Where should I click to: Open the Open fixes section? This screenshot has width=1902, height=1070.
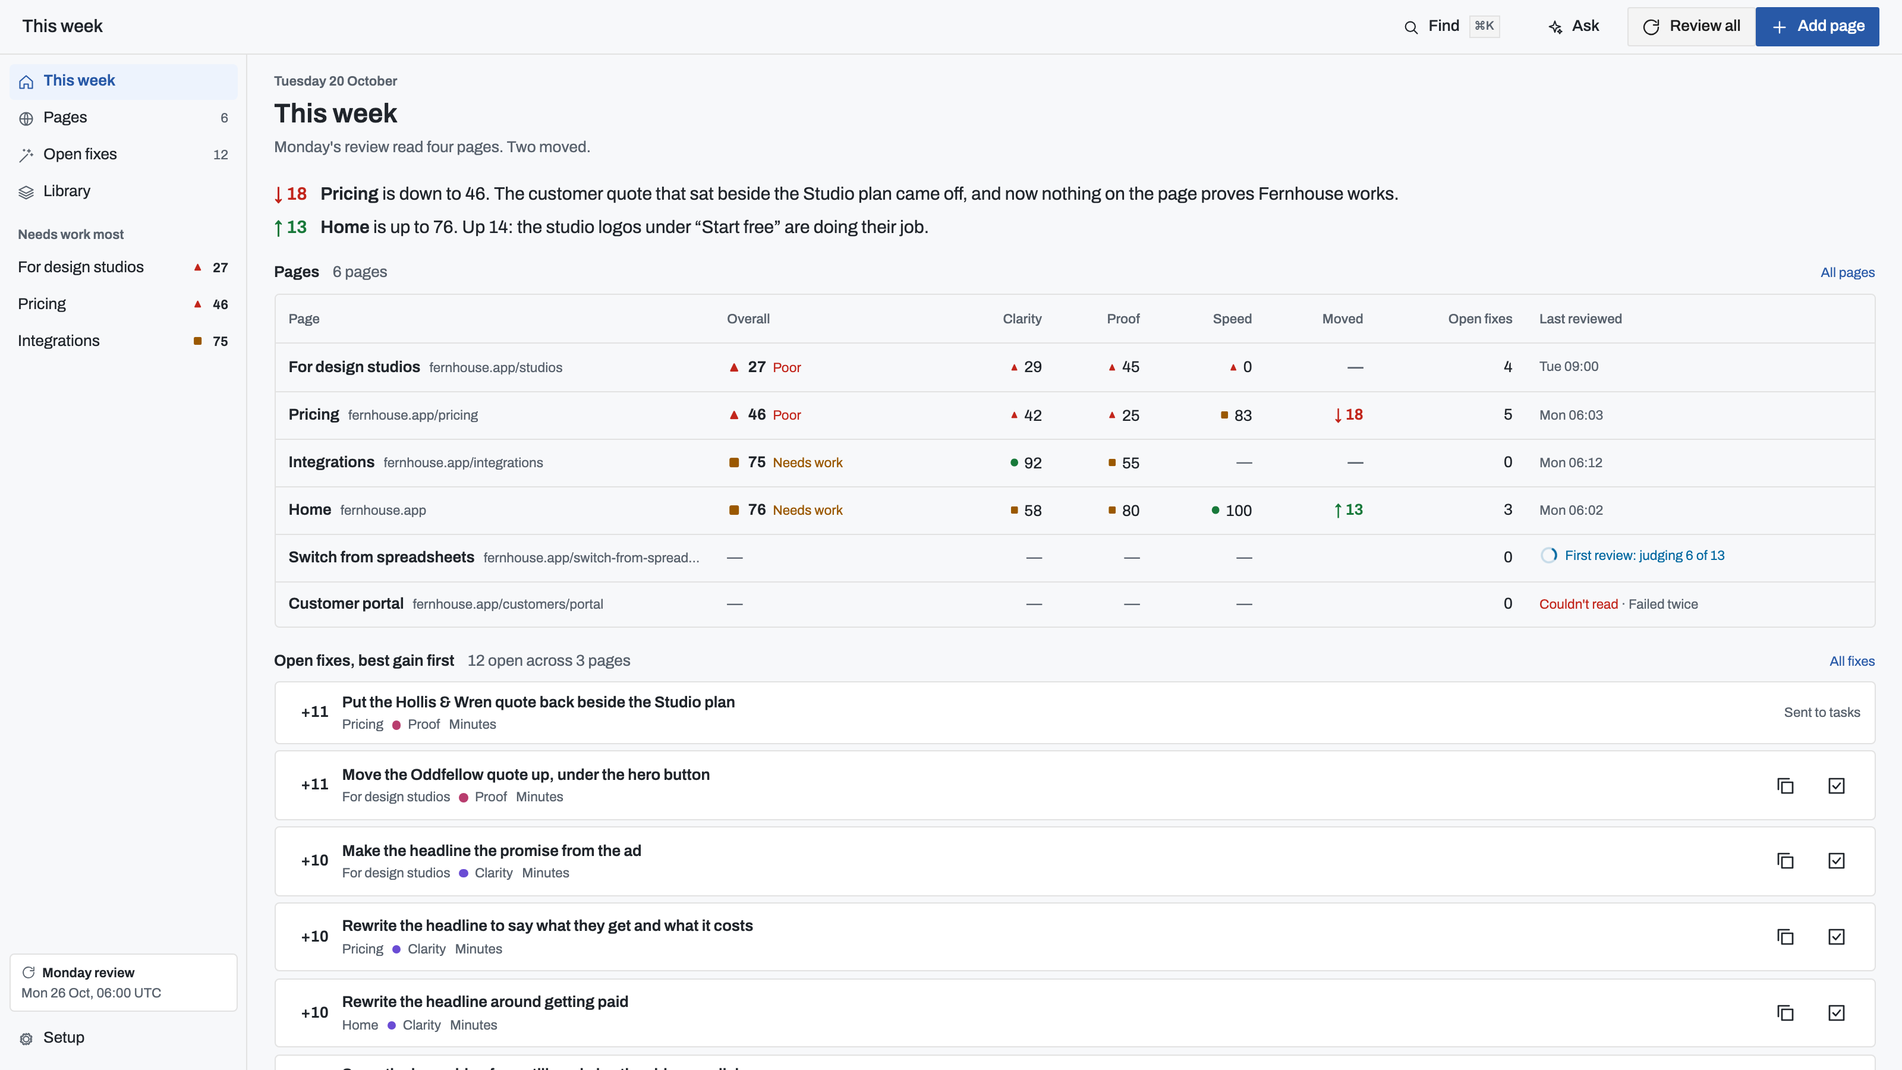(123, 155)
